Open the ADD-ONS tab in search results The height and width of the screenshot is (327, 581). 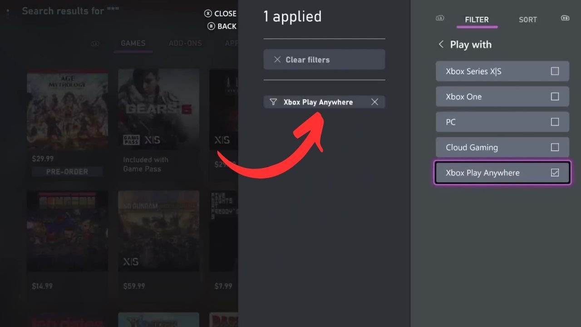(x=185, y=43)
